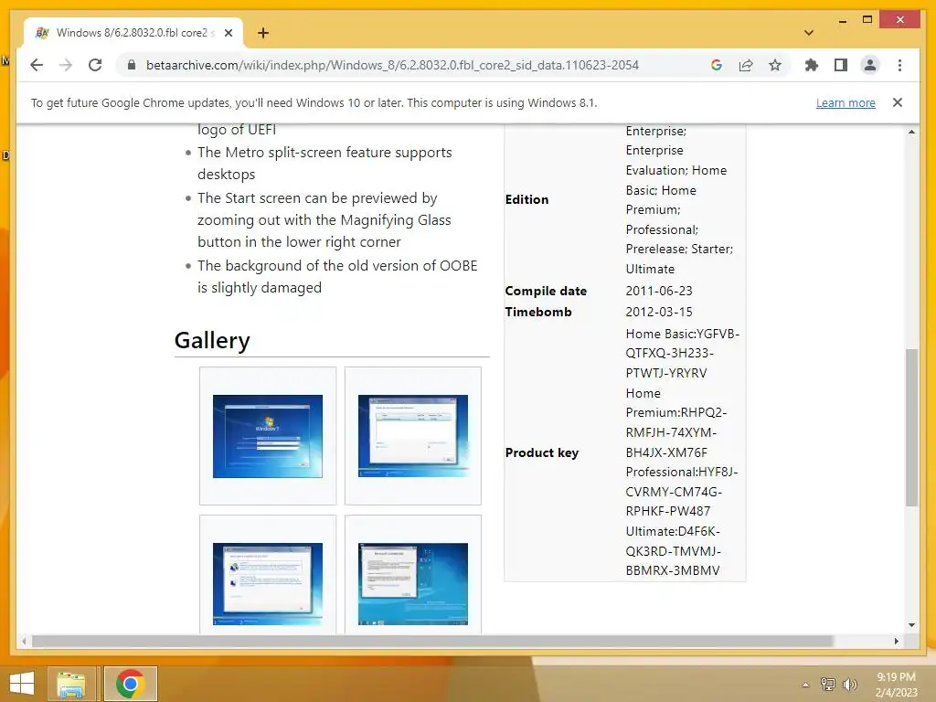
Task: Open the Chrome profile avatar
Action: (870, 65)
